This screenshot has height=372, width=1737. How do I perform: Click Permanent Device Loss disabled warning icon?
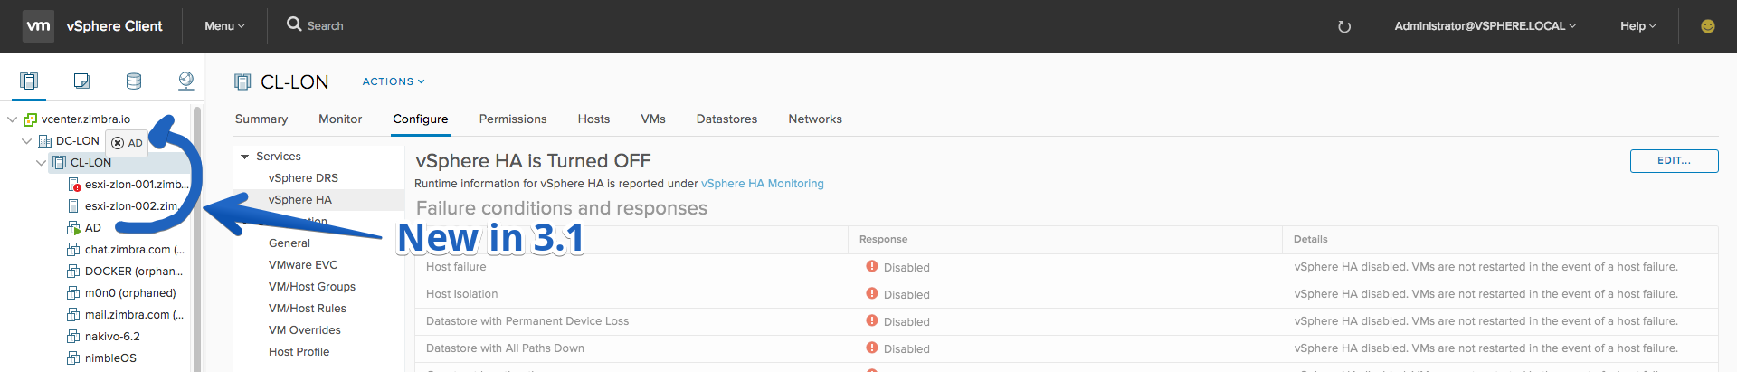[x=872, y=320]
